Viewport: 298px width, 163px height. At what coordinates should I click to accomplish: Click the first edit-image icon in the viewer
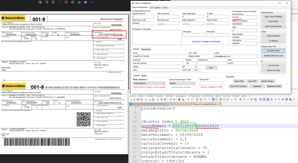[40, 2]
